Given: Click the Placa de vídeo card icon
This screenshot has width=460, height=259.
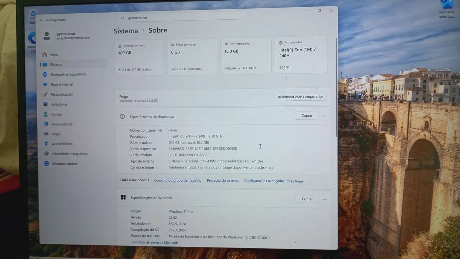Looking at the screenshot, I should point(173,45).
